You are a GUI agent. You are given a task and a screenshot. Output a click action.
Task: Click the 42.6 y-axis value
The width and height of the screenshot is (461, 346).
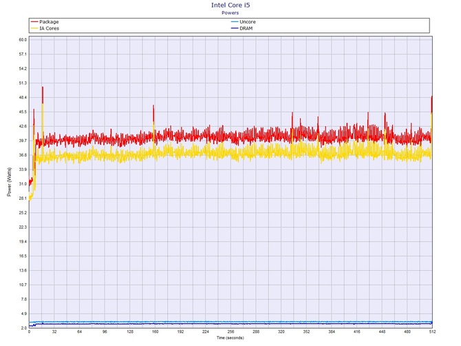pyautogui.click(x=23, y=126)
